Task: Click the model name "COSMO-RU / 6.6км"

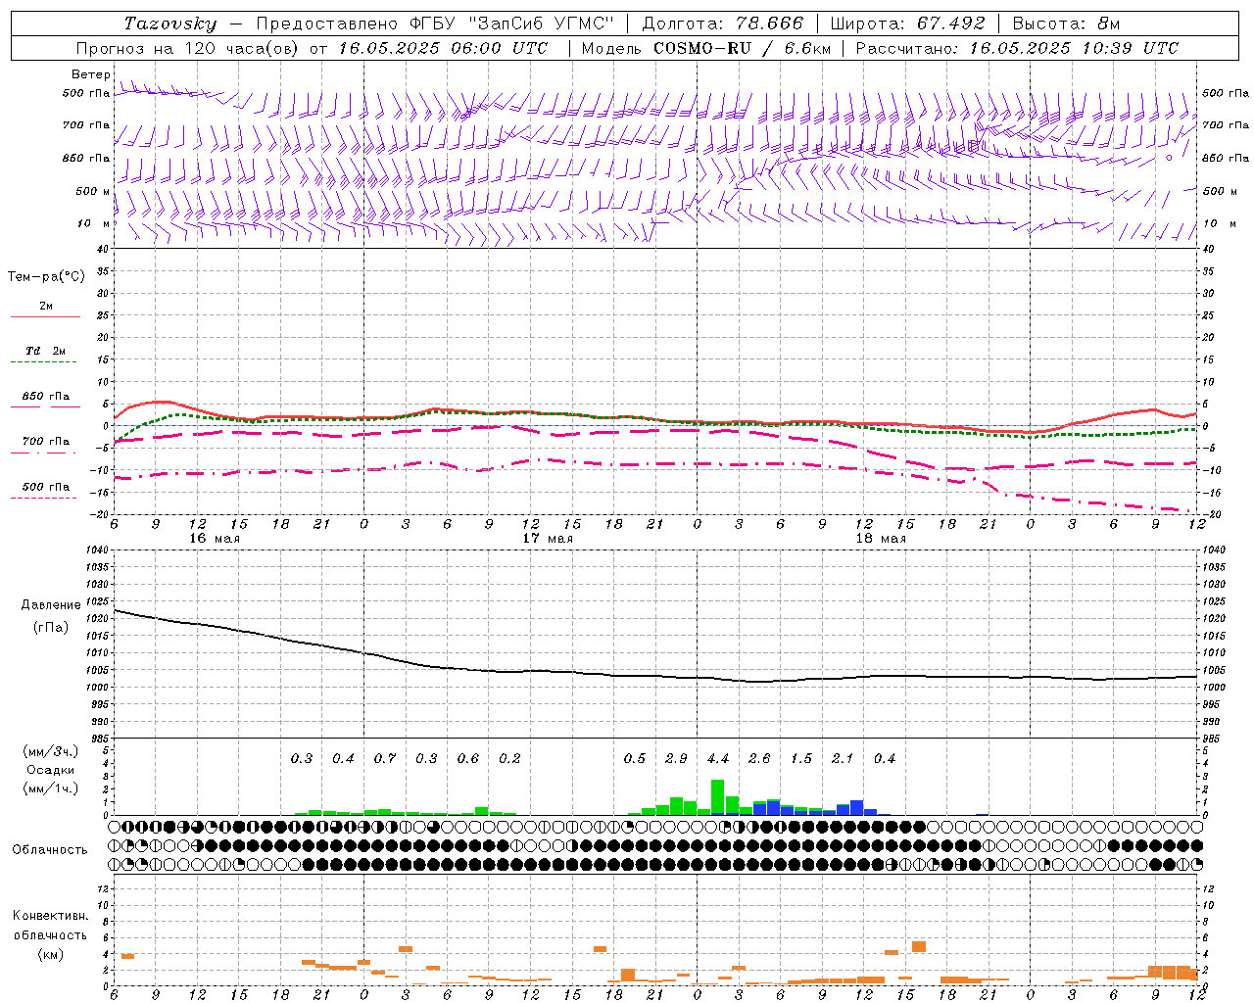Action: [742, 48]
